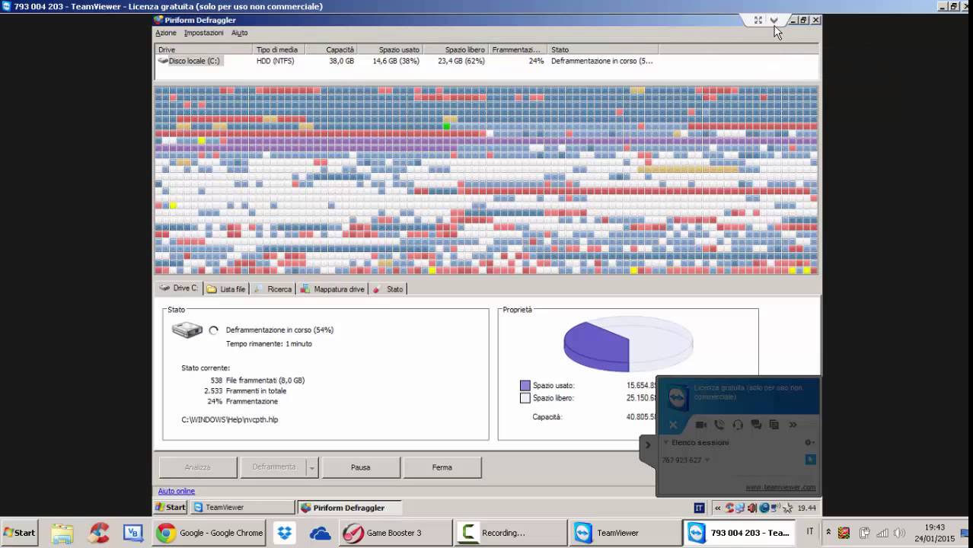Click the local Windows Start button

click(19, 533)
